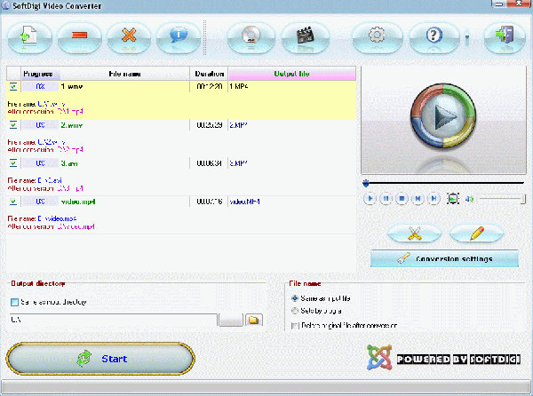Expand the dropdown arrow beside help icon
Image resolution: width=533 pixels, height=396 pixels.
467,38
